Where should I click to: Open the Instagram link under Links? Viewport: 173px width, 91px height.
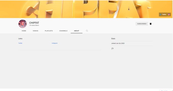[x=55, y=43]
